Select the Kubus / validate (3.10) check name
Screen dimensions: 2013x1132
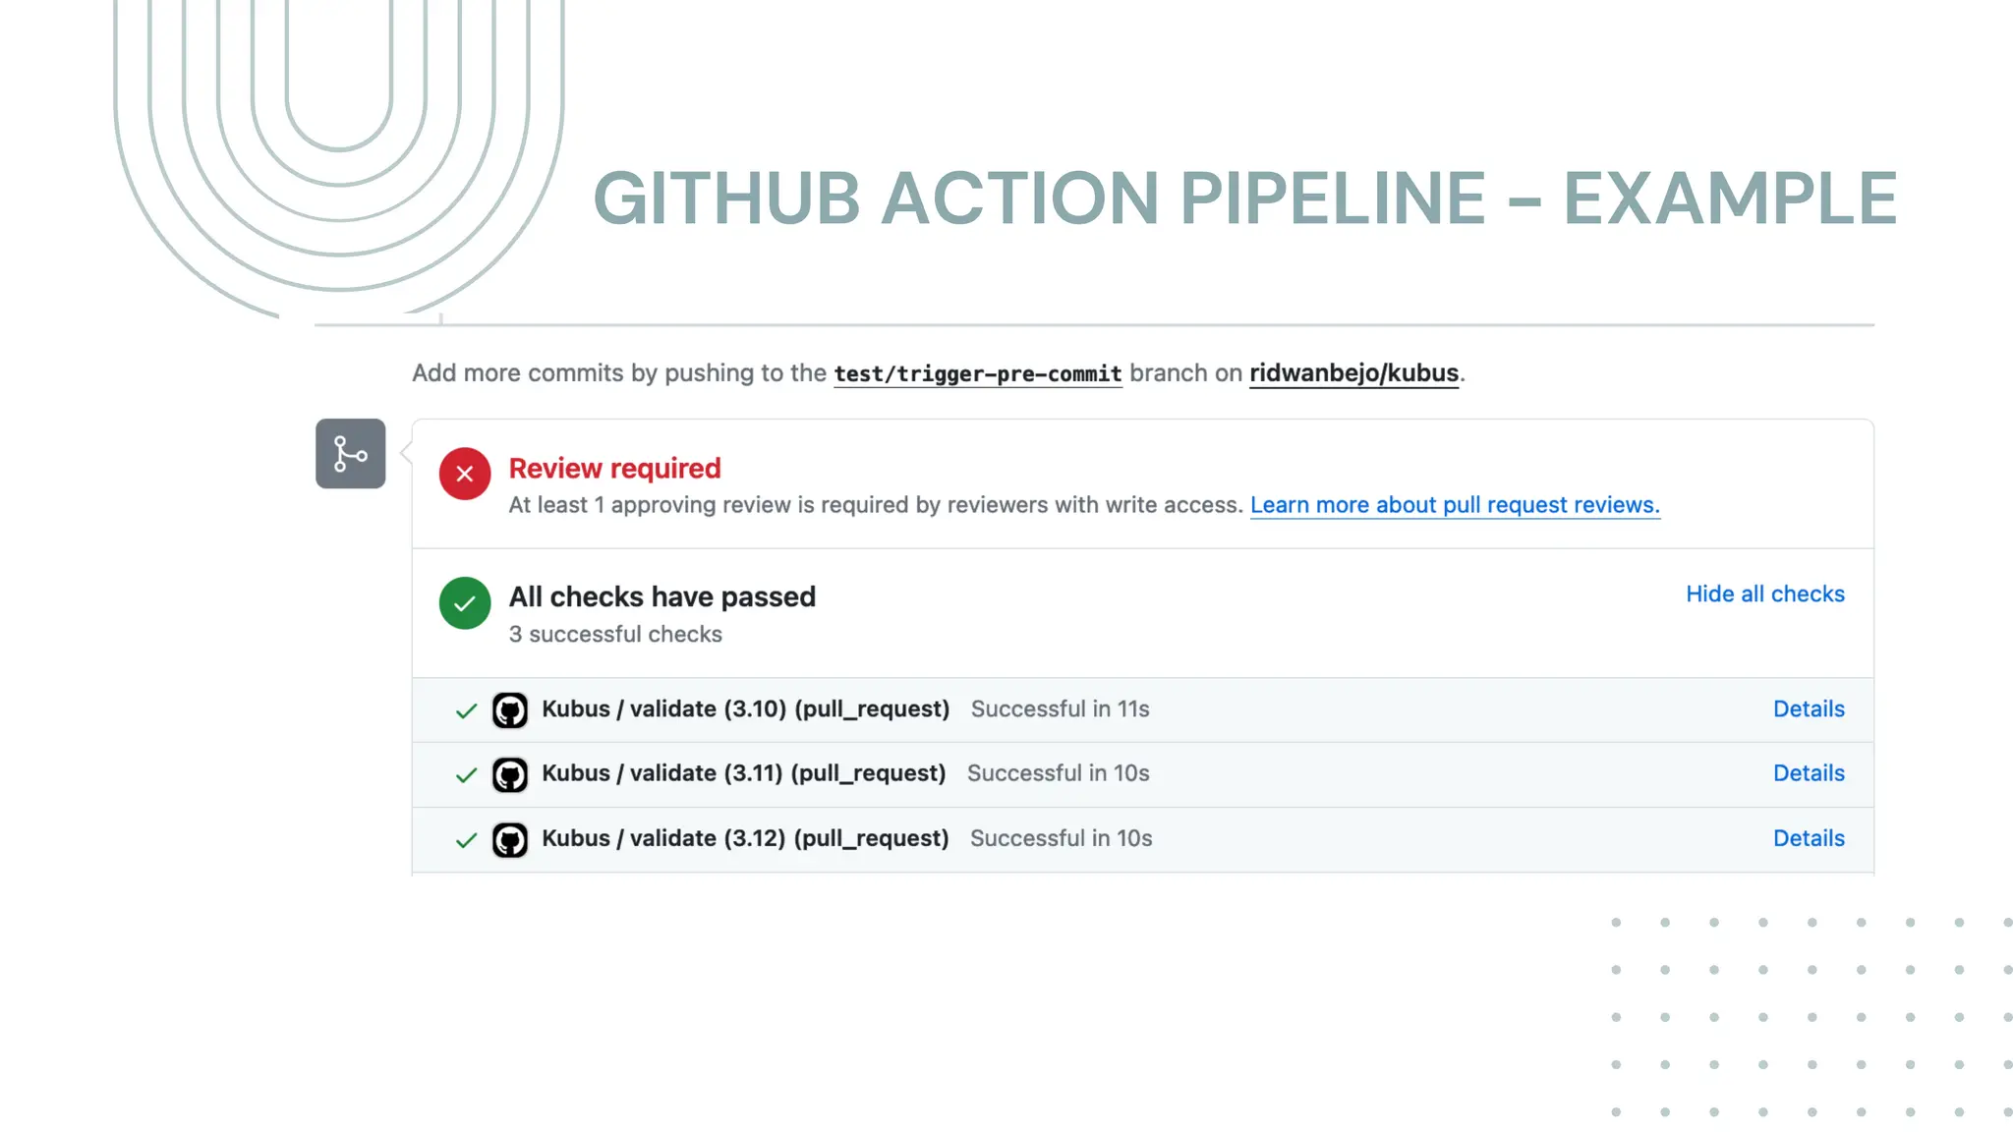pyautogui.click(x=745, y=708)
